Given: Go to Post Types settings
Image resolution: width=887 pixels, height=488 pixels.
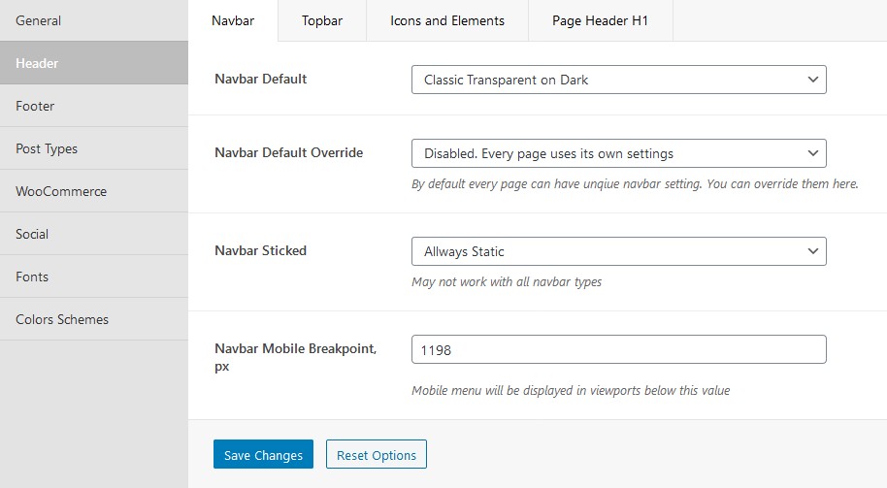Looking at the screenshot, I should [94, 148].
